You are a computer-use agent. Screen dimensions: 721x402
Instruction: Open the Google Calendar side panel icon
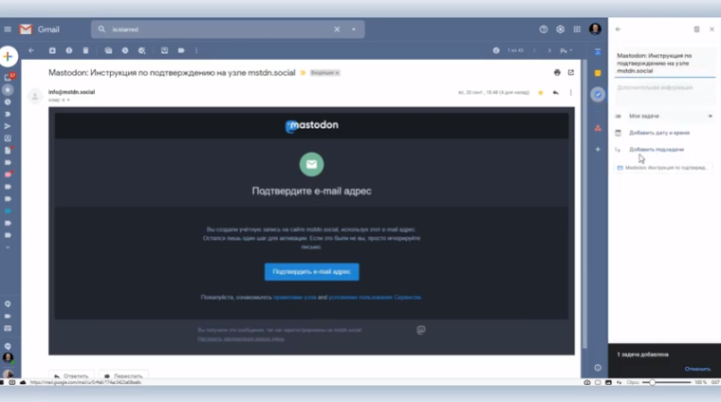pos(598,51)
